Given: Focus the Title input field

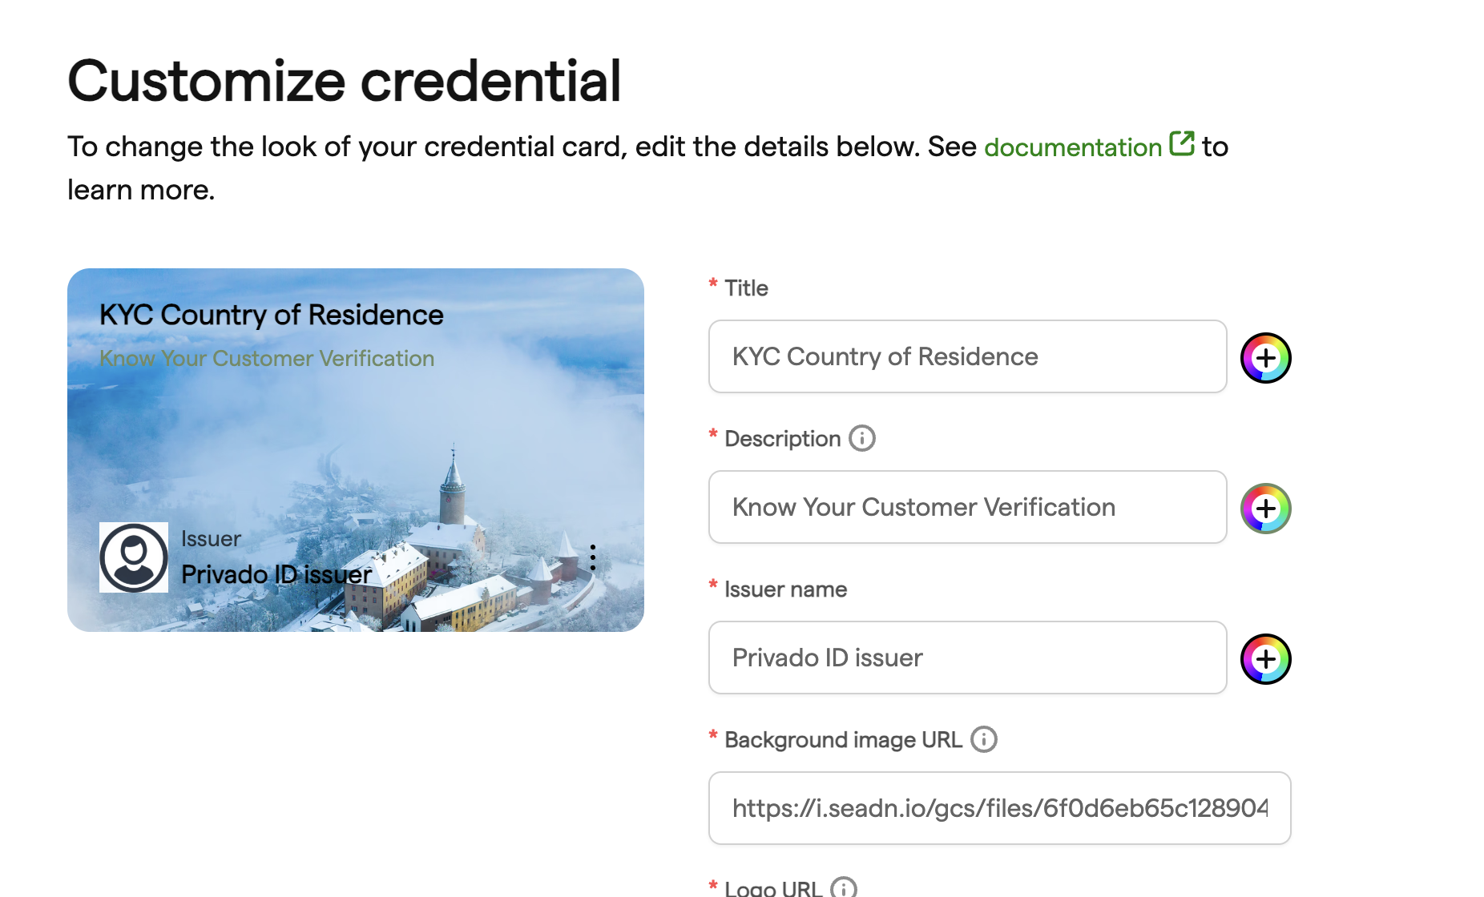Looking at the screenshot, I should [967, 356].
